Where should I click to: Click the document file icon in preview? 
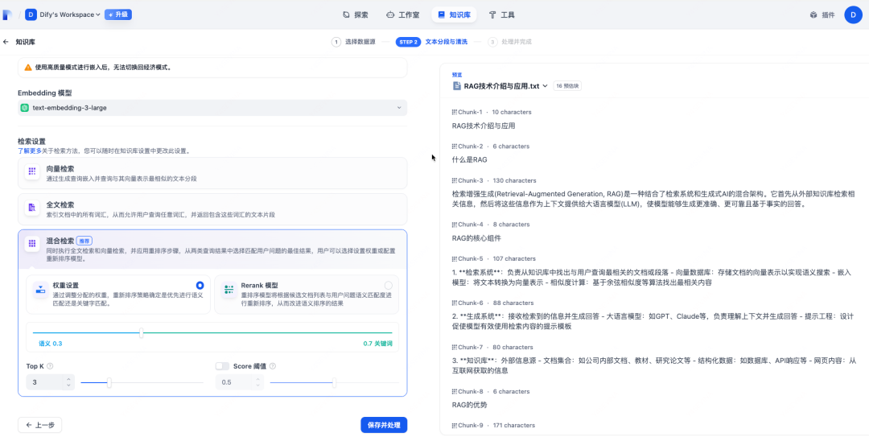click(457, 86)
